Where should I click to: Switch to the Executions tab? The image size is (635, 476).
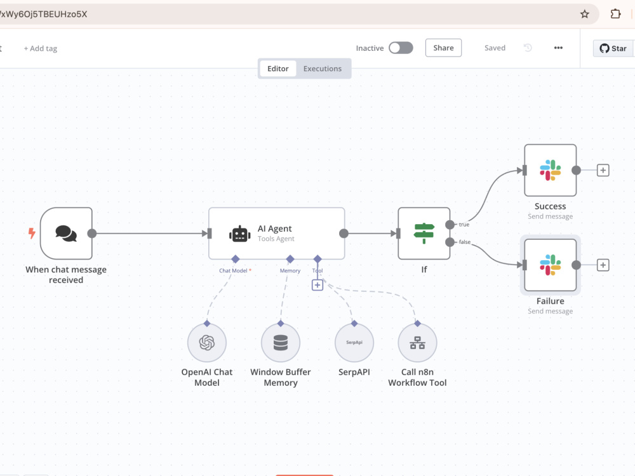(x=323, y=69)
